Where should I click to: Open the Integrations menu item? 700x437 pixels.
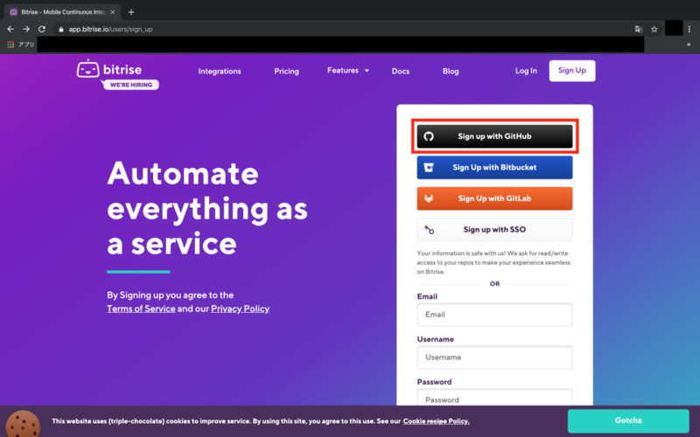(220, 71)
